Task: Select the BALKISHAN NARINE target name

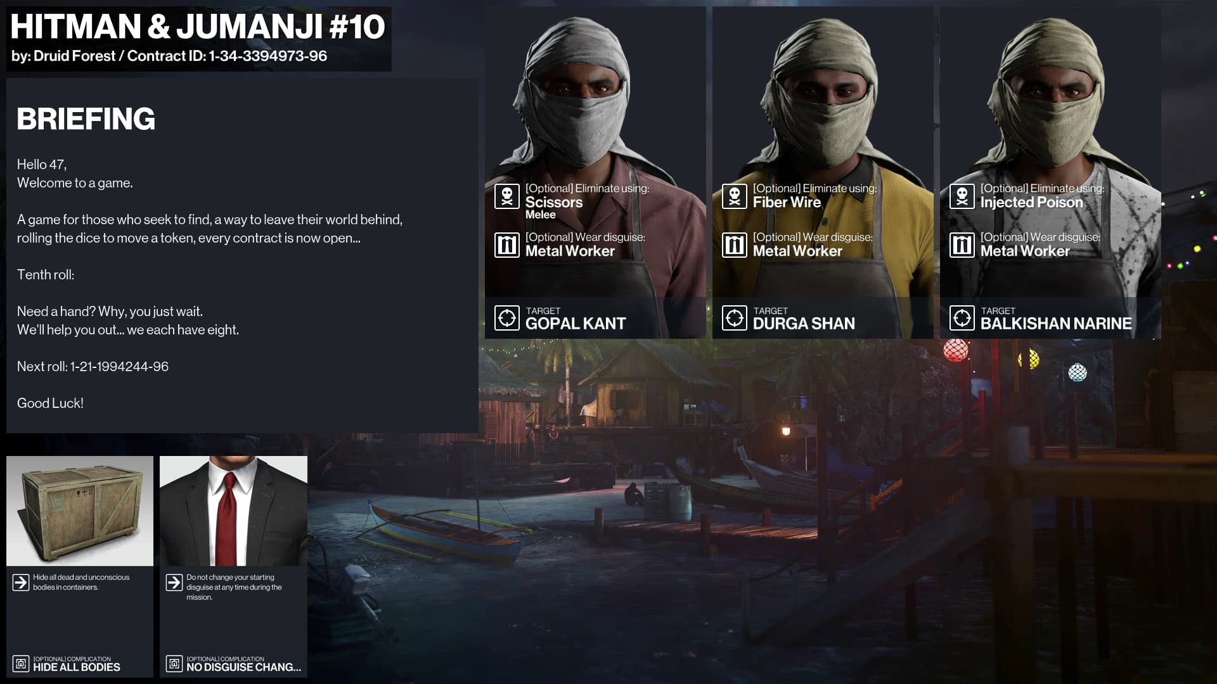Action: tap(1056, 324)
